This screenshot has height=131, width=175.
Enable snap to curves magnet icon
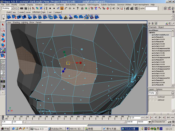click(96, 8)
